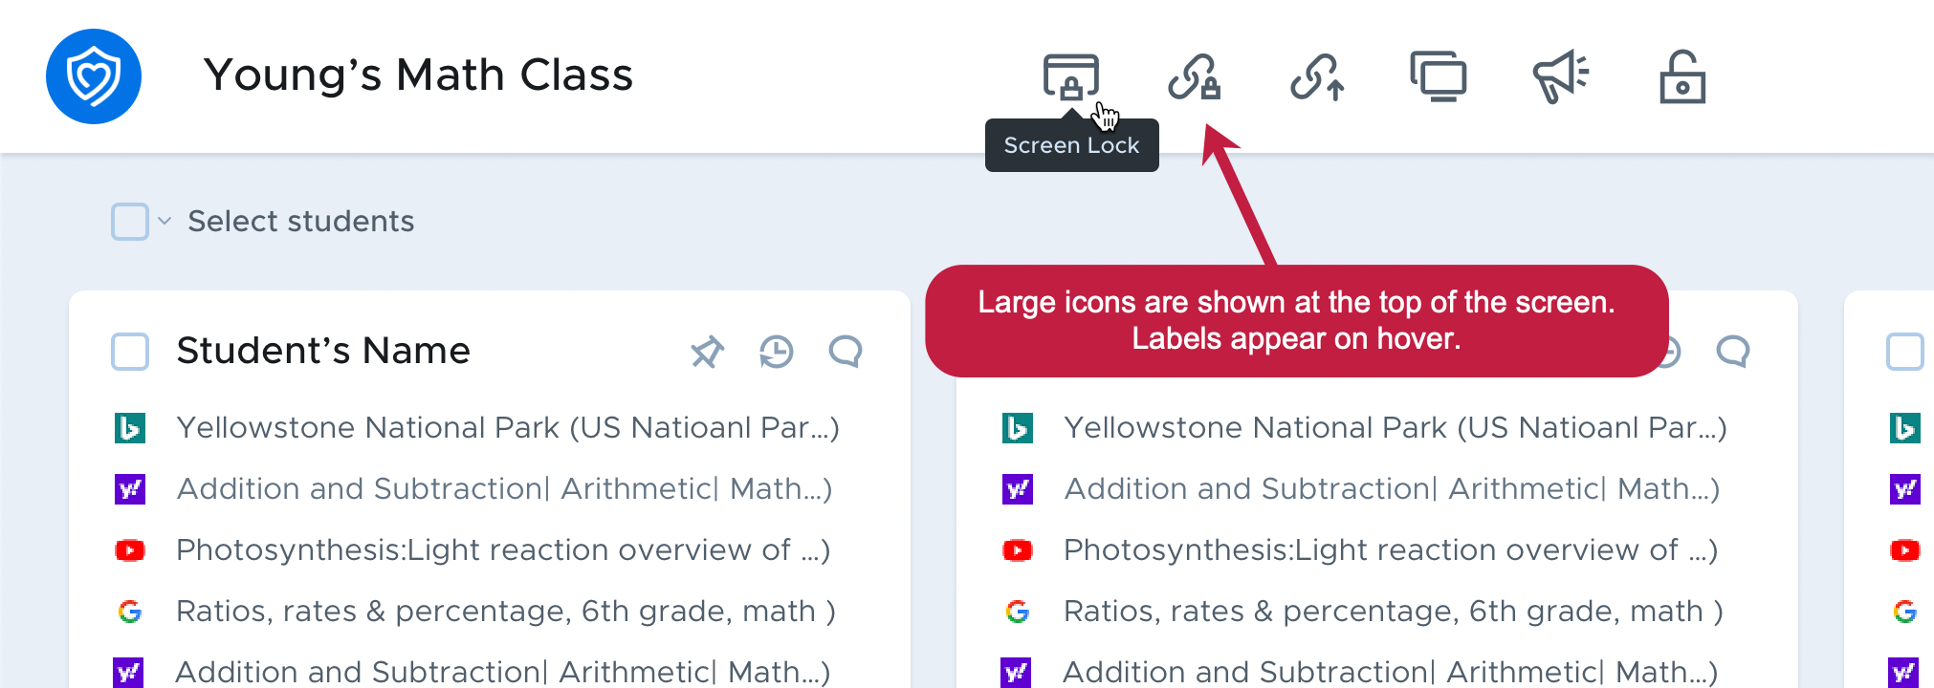Open first card's Ratios, rates & percentage entry
This screenshot has height=688, width=1934.
[x=506, y=611]
